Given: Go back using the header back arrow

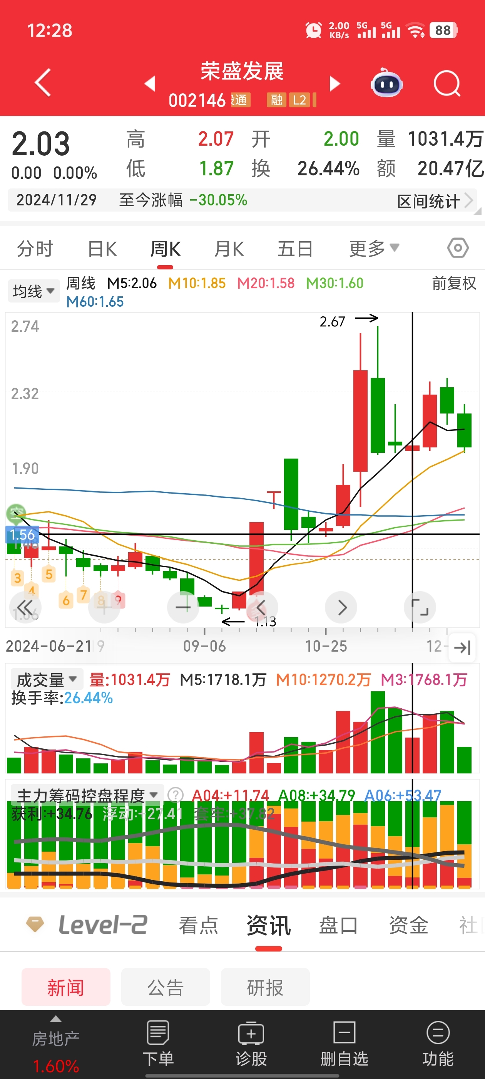Looking at the screenshot, I should 43,82.
